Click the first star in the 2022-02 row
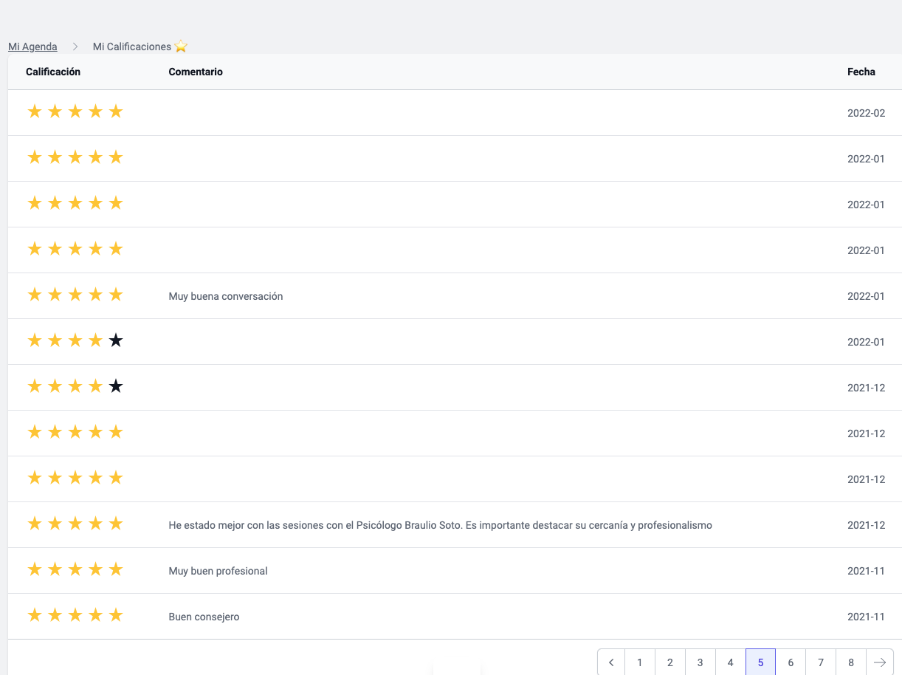 point(35,112)
